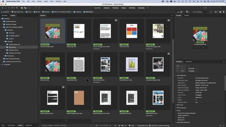Viewport: 226px width, 127px height.
Task: Expand the Computer node in Folders tree
Action: click(x=1, y=65)
